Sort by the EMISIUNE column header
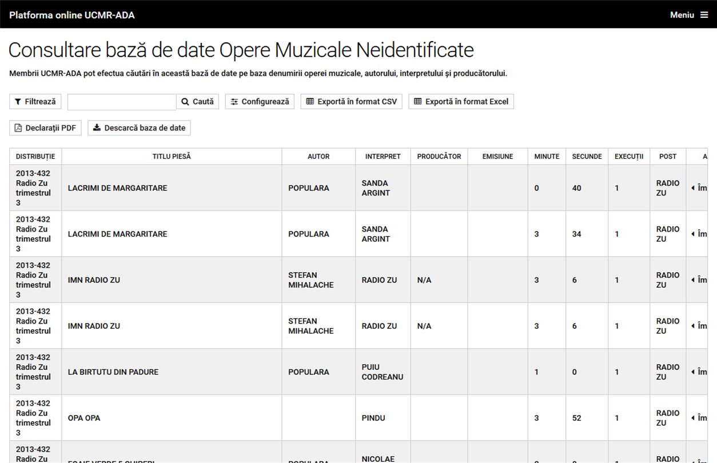Image resolution: width=717 pixels, height=463 pixels. (497, 157)
